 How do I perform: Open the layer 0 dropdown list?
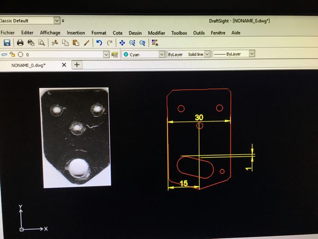pos(106,55)
